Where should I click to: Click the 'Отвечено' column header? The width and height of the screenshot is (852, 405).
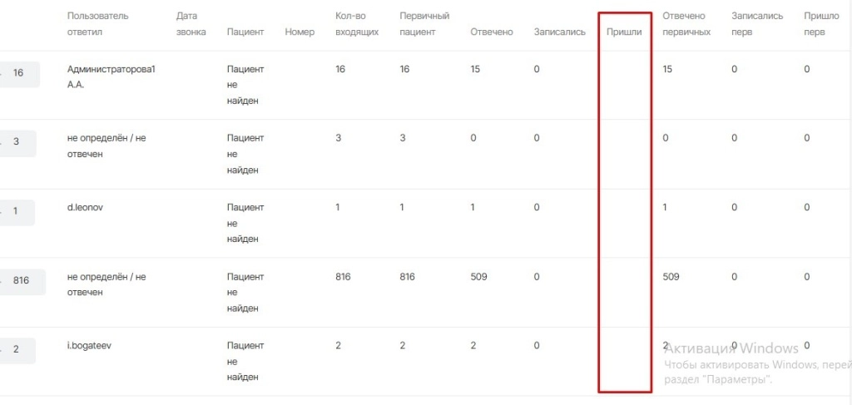[x=492, y=32]
